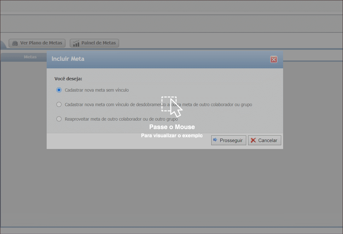The width and height of the screenshot is (343, 234).
Task: Click the red X icon beside Cancelar
Action: 253,140
